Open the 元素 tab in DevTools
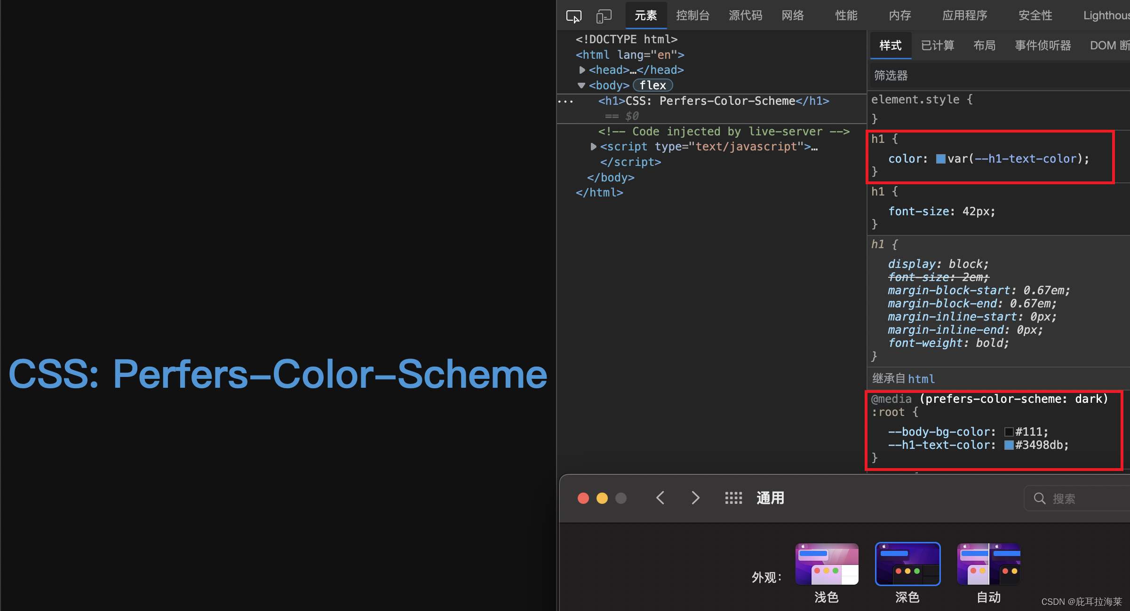The width and height of the screenshot is (1130, 611). 646,16
